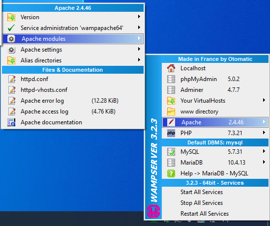This screenshot has width=270, height=226.
Task: Click the Adminer database icon
Action: coord(171,90)
